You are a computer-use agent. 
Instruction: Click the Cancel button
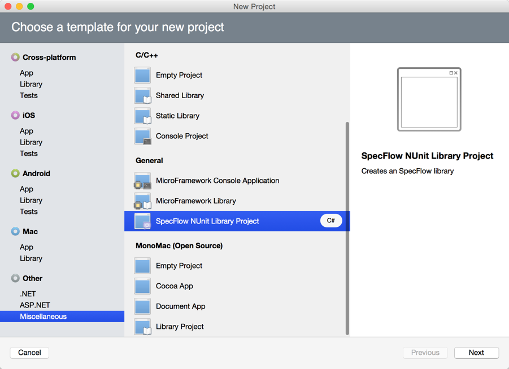29,353
